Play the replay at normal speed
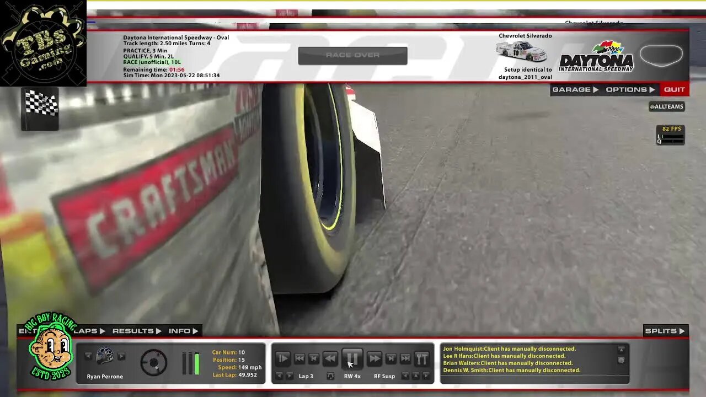Image resolution: width=706 pixels, height=397 pixels. [x=282, y=359]
